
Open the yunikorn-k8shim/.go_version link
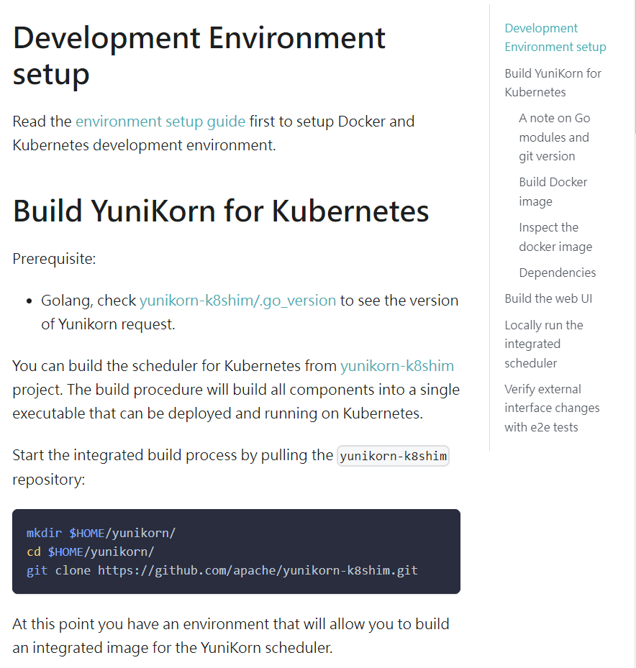pos(237,301)
